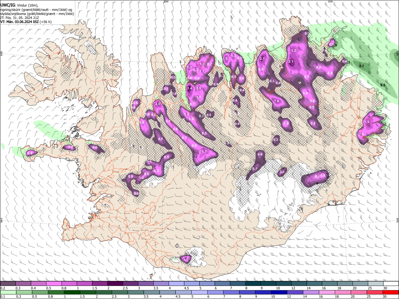Pick upper legend swatch starting at 0.8

(69, 284)
